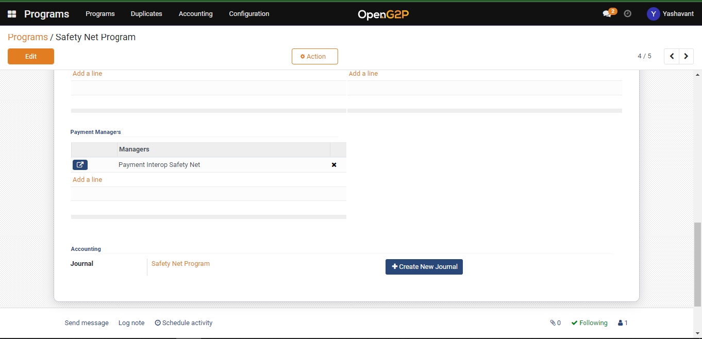Toggle the Following subscription

click(x=589, y=323)
